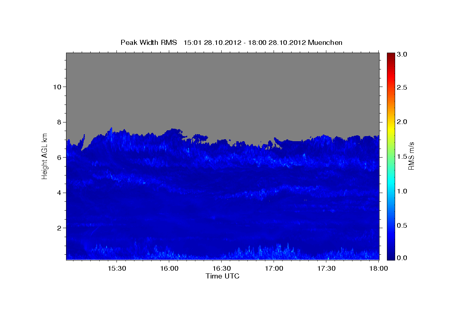Image resolution: width=469 pixels, height=312 pixels.
Task: Click the blue data region near 4 km at 16:30
Action: (x=222, y=193)
